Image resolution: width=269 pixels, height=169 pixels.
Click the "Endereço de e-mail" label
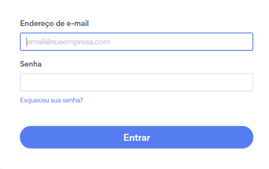[55, 24]
